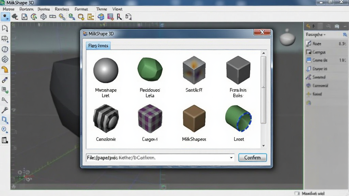The image size is (349, 196).
Task: Click the wireframe sphere tool in left sidebar
Action: tap(5, 59)
